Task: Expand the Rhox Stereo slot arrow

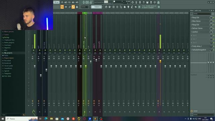Action: click(191, 21)
